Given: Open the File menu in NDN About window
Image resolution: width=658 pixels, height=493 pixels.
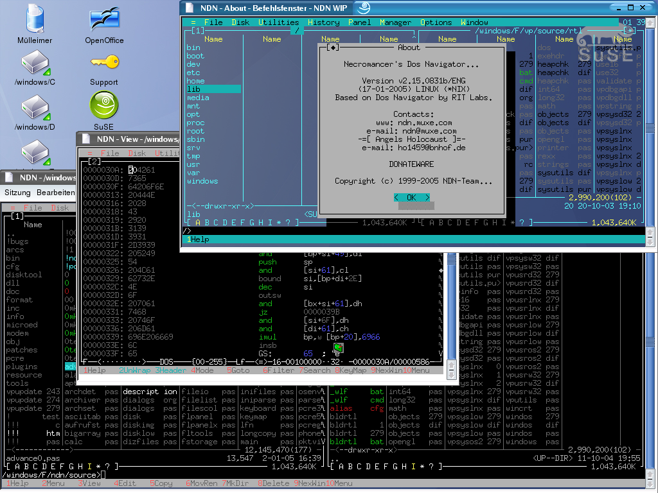Looking at the screenshot, I should (213, 22).
